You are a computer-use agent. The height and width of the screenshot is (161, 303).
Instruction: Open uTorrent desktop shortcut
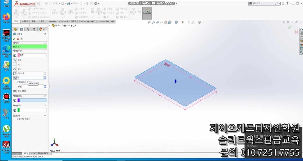(7, 131)
